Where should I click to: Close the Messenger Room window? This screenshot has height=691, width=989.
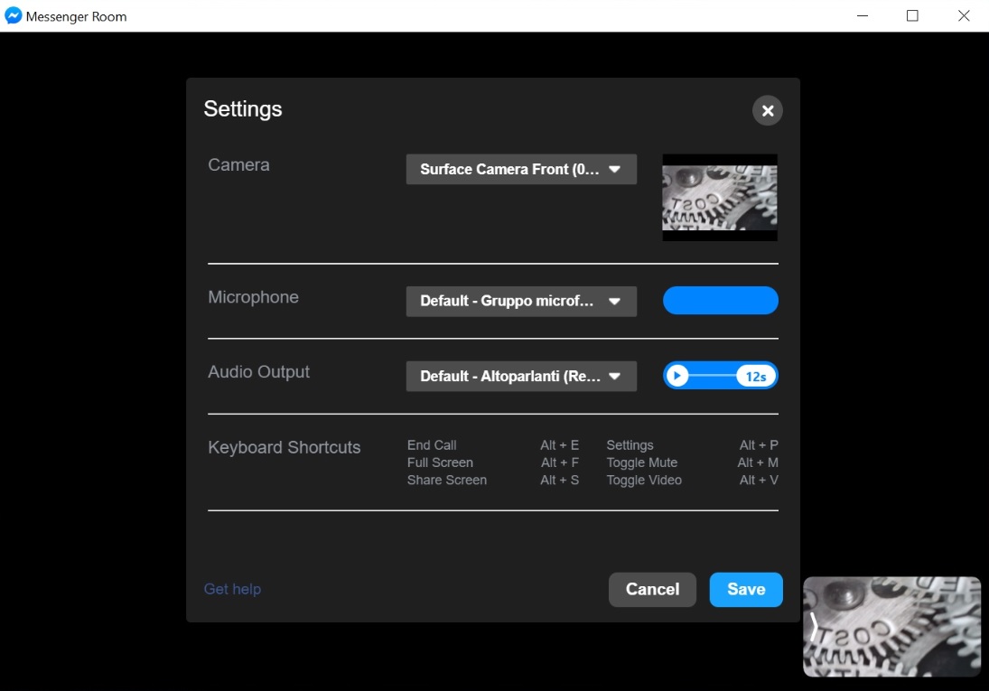(x=964, y=16)
